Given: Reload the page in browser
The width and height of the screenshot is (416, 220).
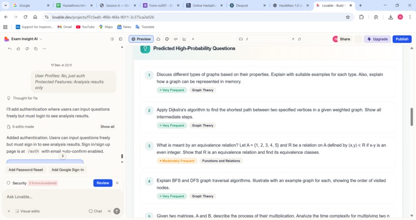Looking at the screenshot, I should tap(25, 17).
